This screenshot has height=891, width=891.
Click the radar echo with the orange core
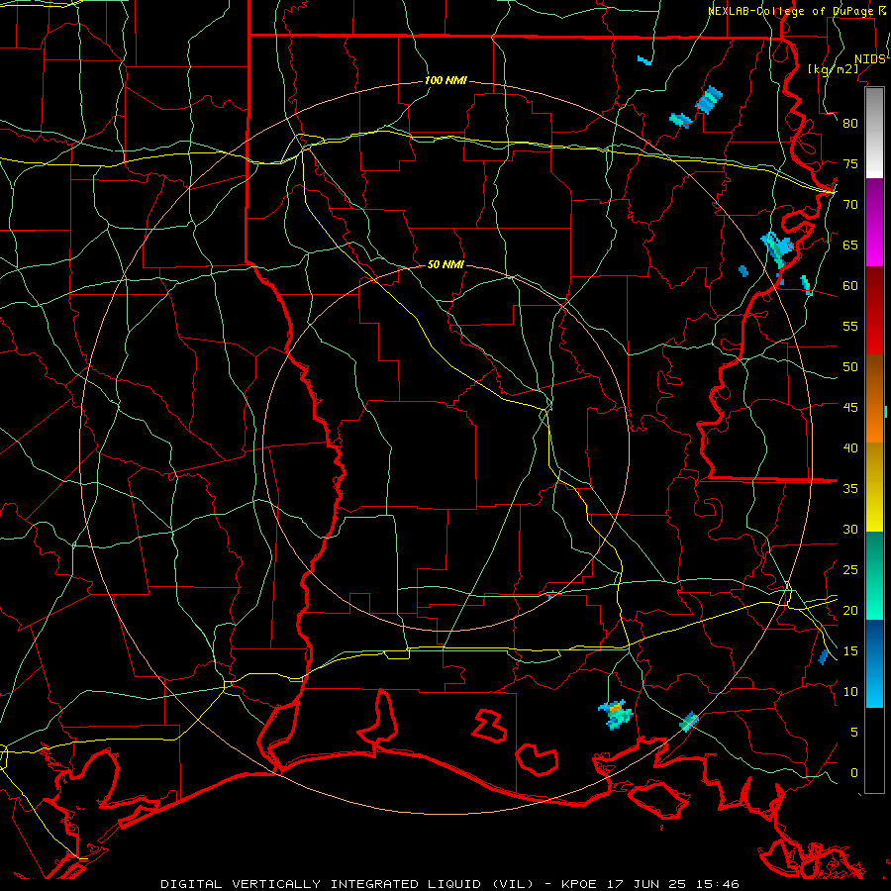click(x=616, y=713)
